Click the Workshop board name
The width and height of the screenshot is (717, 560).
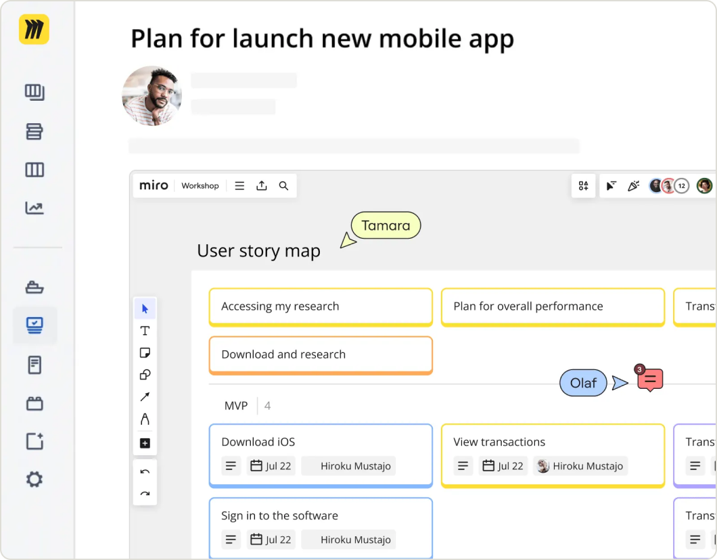200,185
